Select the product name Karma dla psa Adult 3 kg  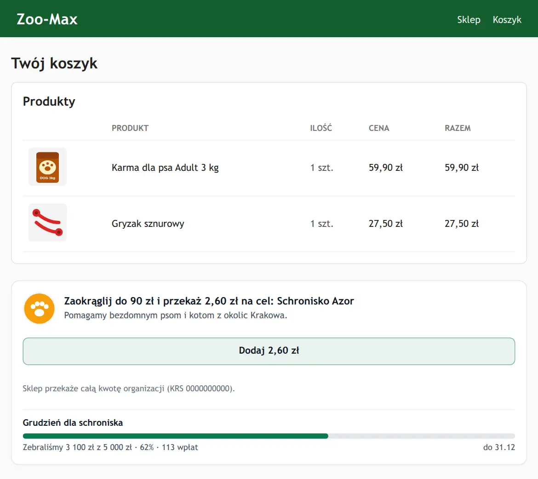click(x=165, y=168)
